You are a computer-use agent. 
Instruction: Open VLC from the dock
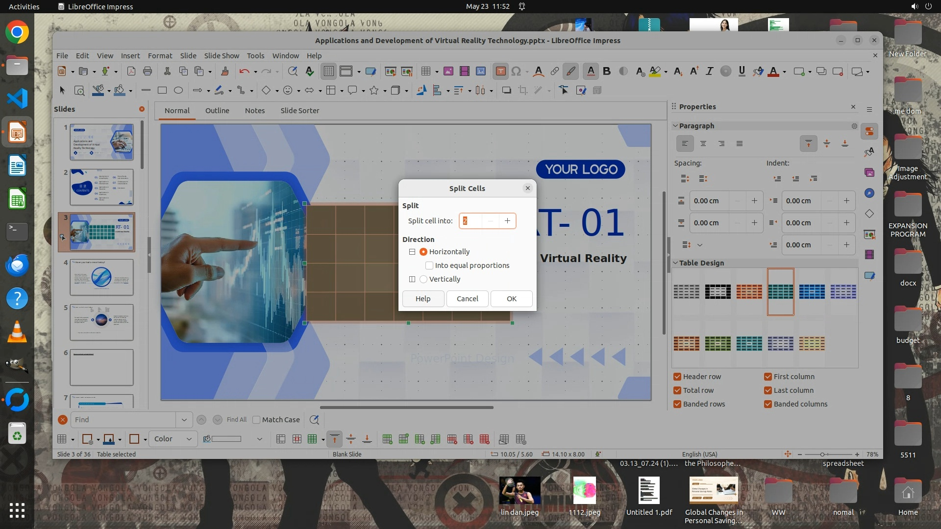pyautogui.click(x=17, y=332)
